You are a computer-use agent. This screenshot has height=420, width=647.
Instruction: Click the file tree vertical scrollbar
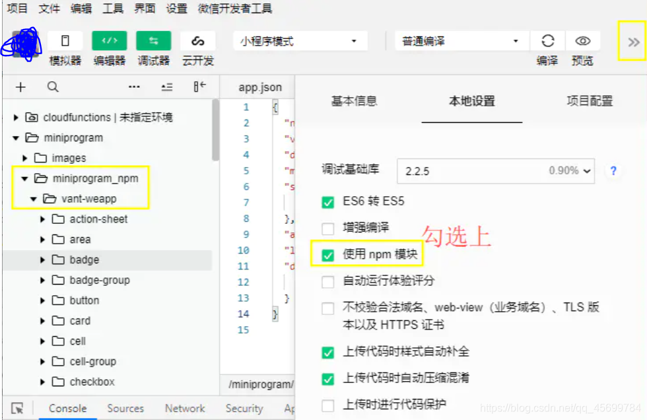coord(215,130)
